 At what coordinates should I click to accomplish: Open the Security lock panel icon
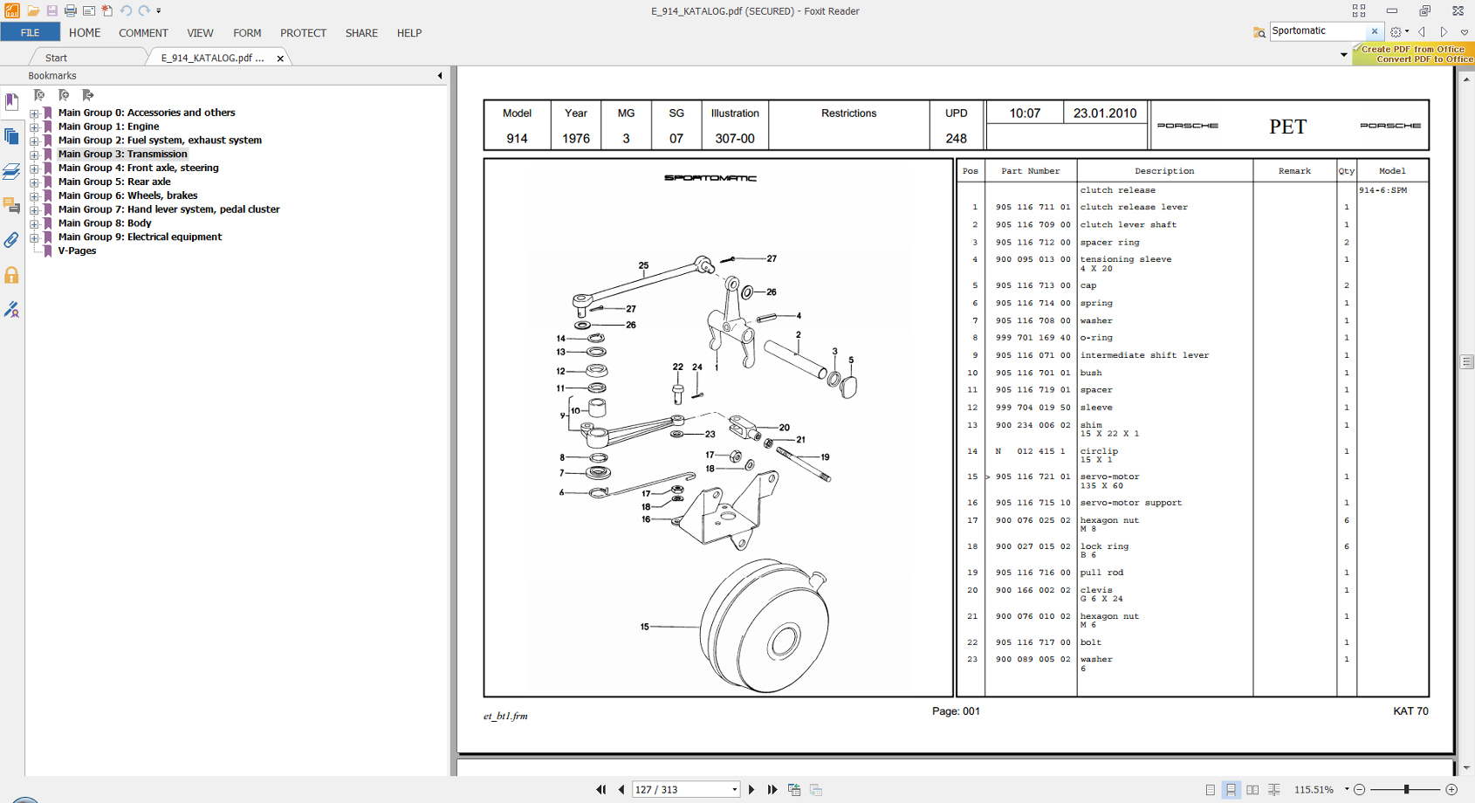tap(11, 275)
